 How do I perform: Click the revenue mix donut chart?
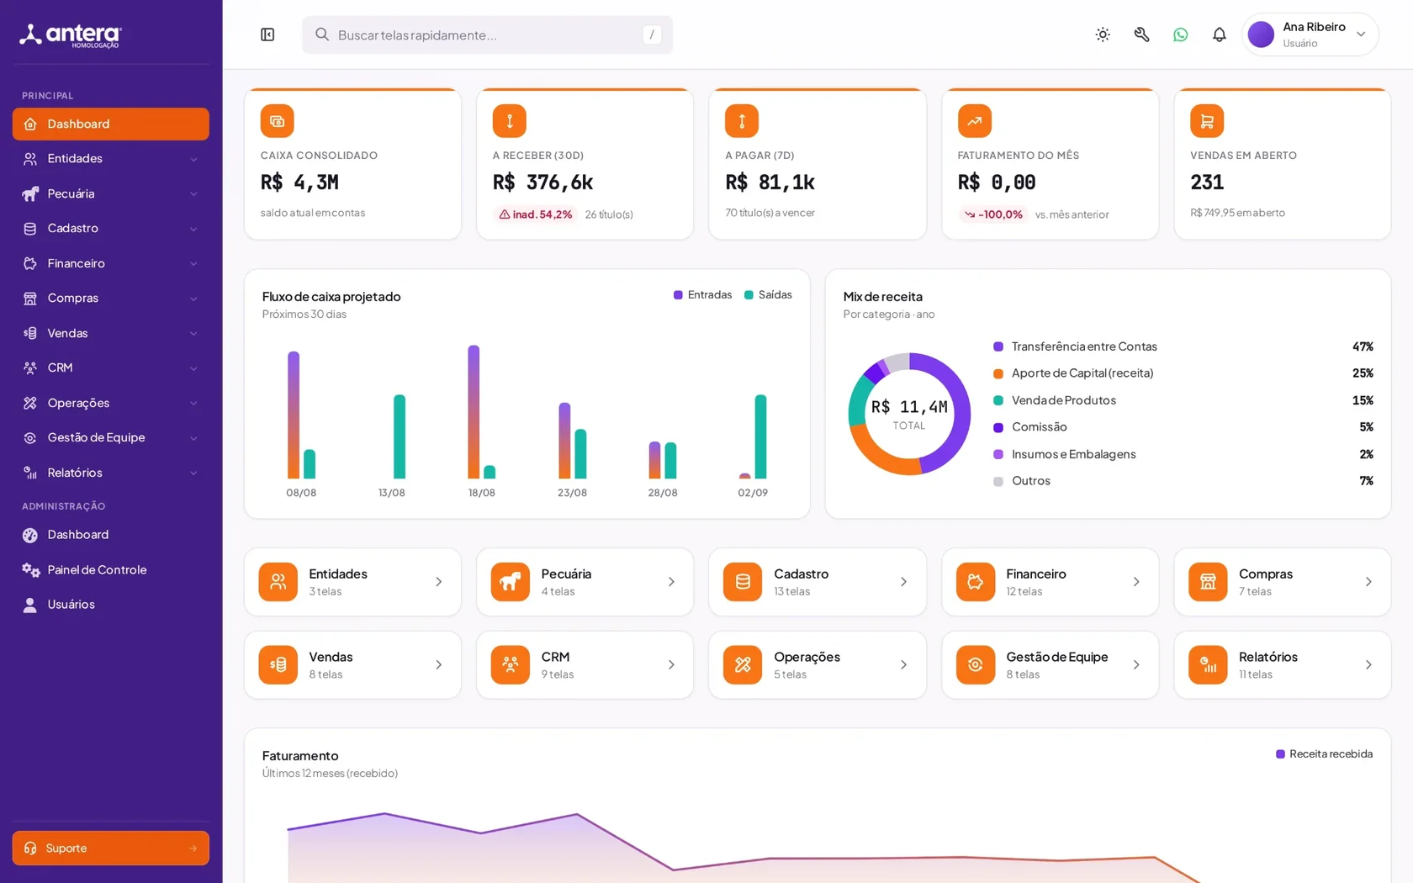[909, 414]
